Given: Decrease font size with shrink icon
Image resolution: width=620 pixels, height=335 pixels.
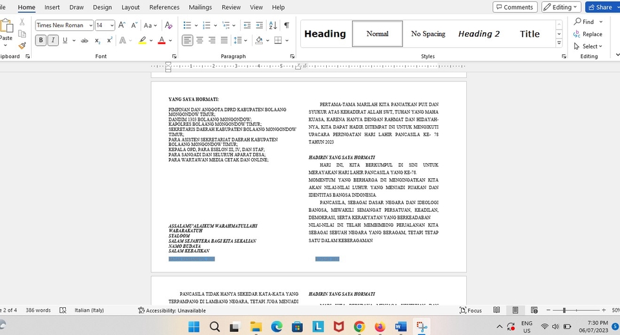Looking at the screenshot, I should click(x=134, y=25).
